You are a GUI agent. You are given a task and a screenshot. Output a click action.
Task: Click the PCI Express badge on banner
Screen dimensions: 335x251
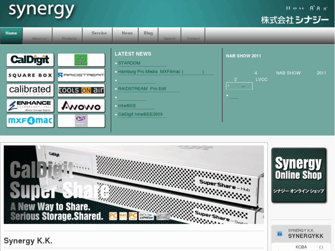pos(147,216)
